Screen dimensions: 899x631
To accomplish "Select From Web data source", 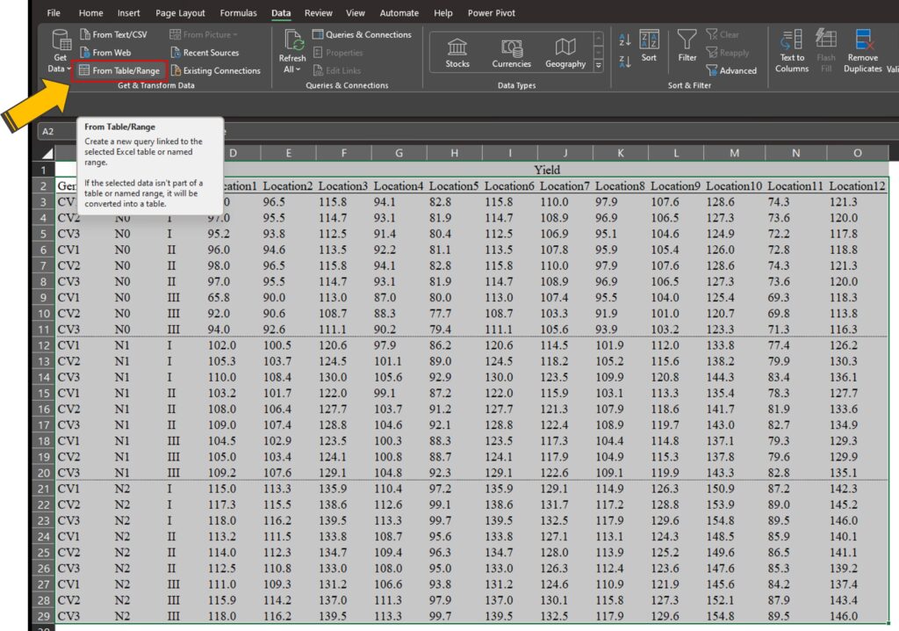I will coord(111,53).
